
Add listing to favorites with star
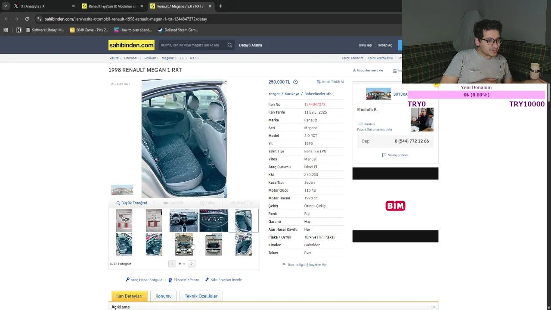354,70
